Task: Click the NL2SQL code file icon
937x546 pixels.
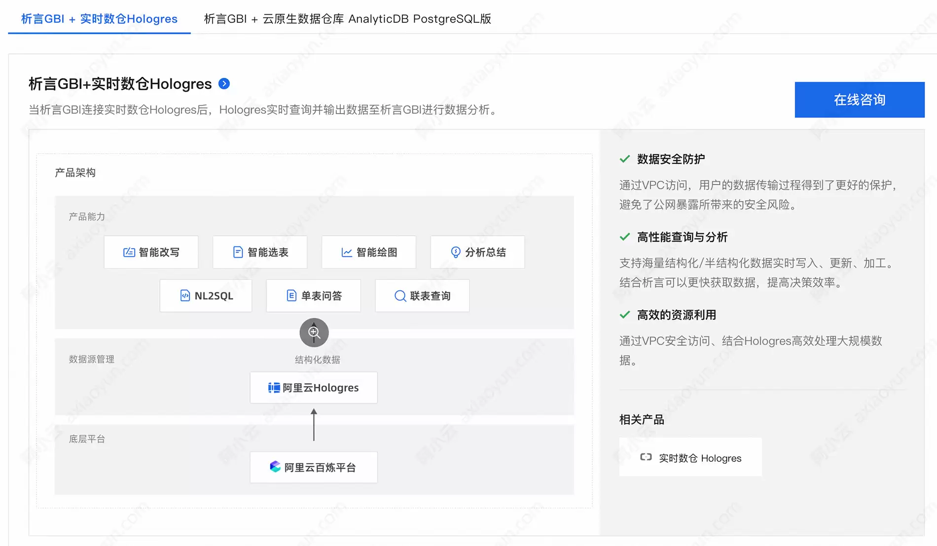Action: point(185,296)
